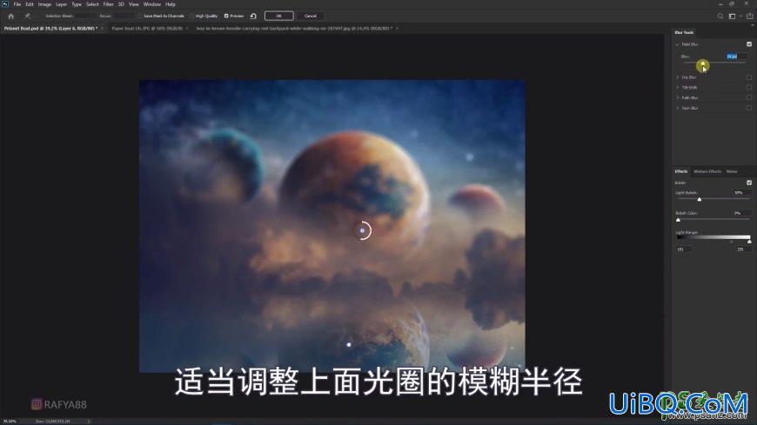The width and height of the screenshot is (757, 425).
Task: Enable the Iris Blur checkbox
Action: 749,77
